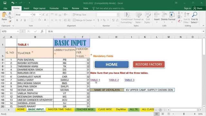206x116 pixels.
Task: Open the File menu
Action: click(x=5, y=8)
